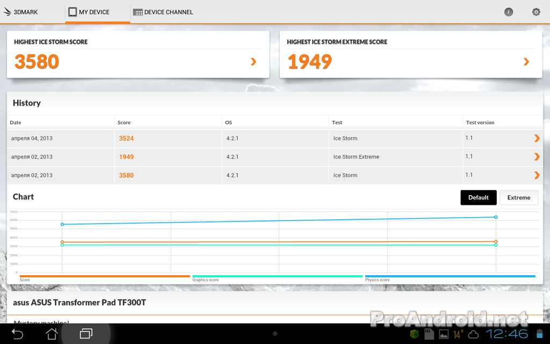Click the green Graphics score legend bar

(x=278, y=276)
